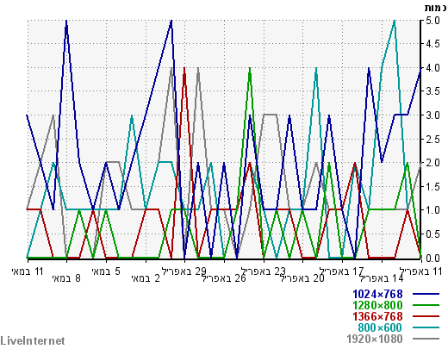Click the '26 באפריל' date label
Screen dimensions: 448x349
coord(224,278)
